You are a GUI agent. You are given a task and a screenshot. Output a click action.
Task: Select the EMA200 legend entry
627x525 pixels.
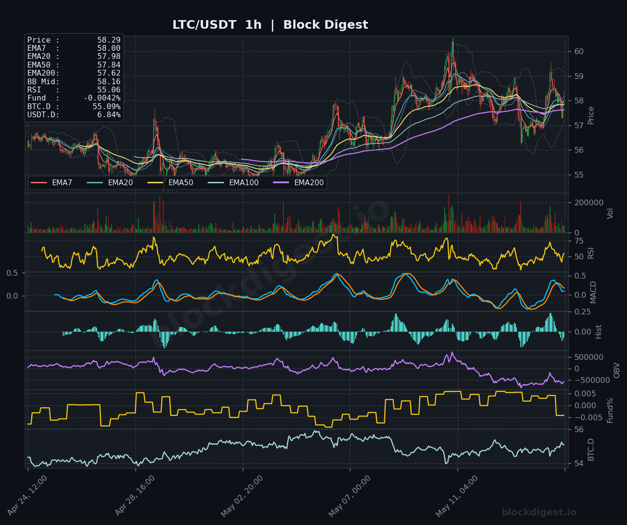click(298, 183)
